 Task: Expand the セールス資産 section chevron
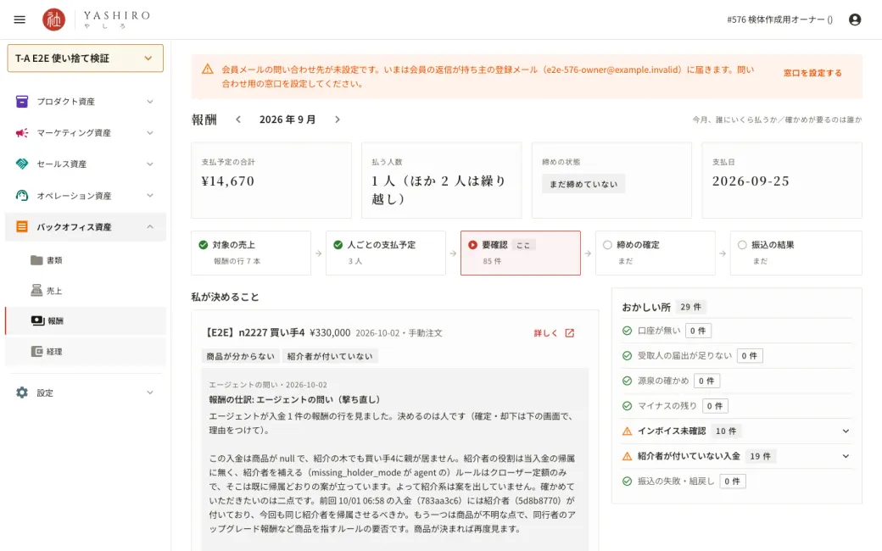point(150,164)
